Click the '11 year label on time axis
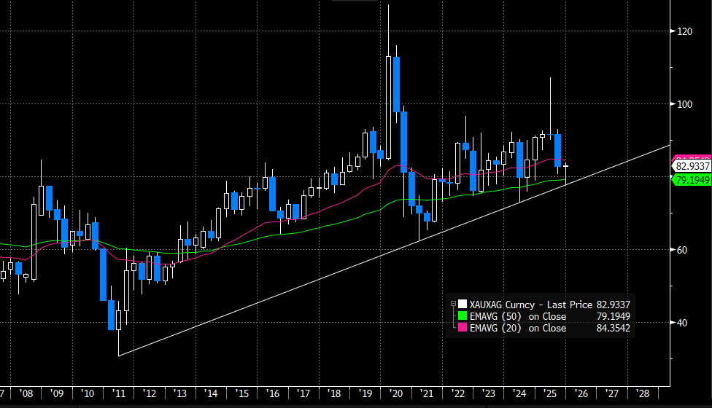Screen dimensions: 712x408 pyautogui.click(x=118, y=393)
